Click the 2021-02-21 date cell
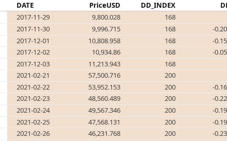 pyautogui.click(x=33, y=75)
